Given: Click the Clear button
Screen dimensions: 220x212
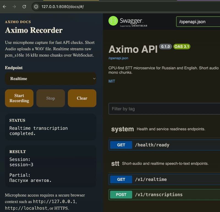Looking at the screenshot, I should [82, 98].
